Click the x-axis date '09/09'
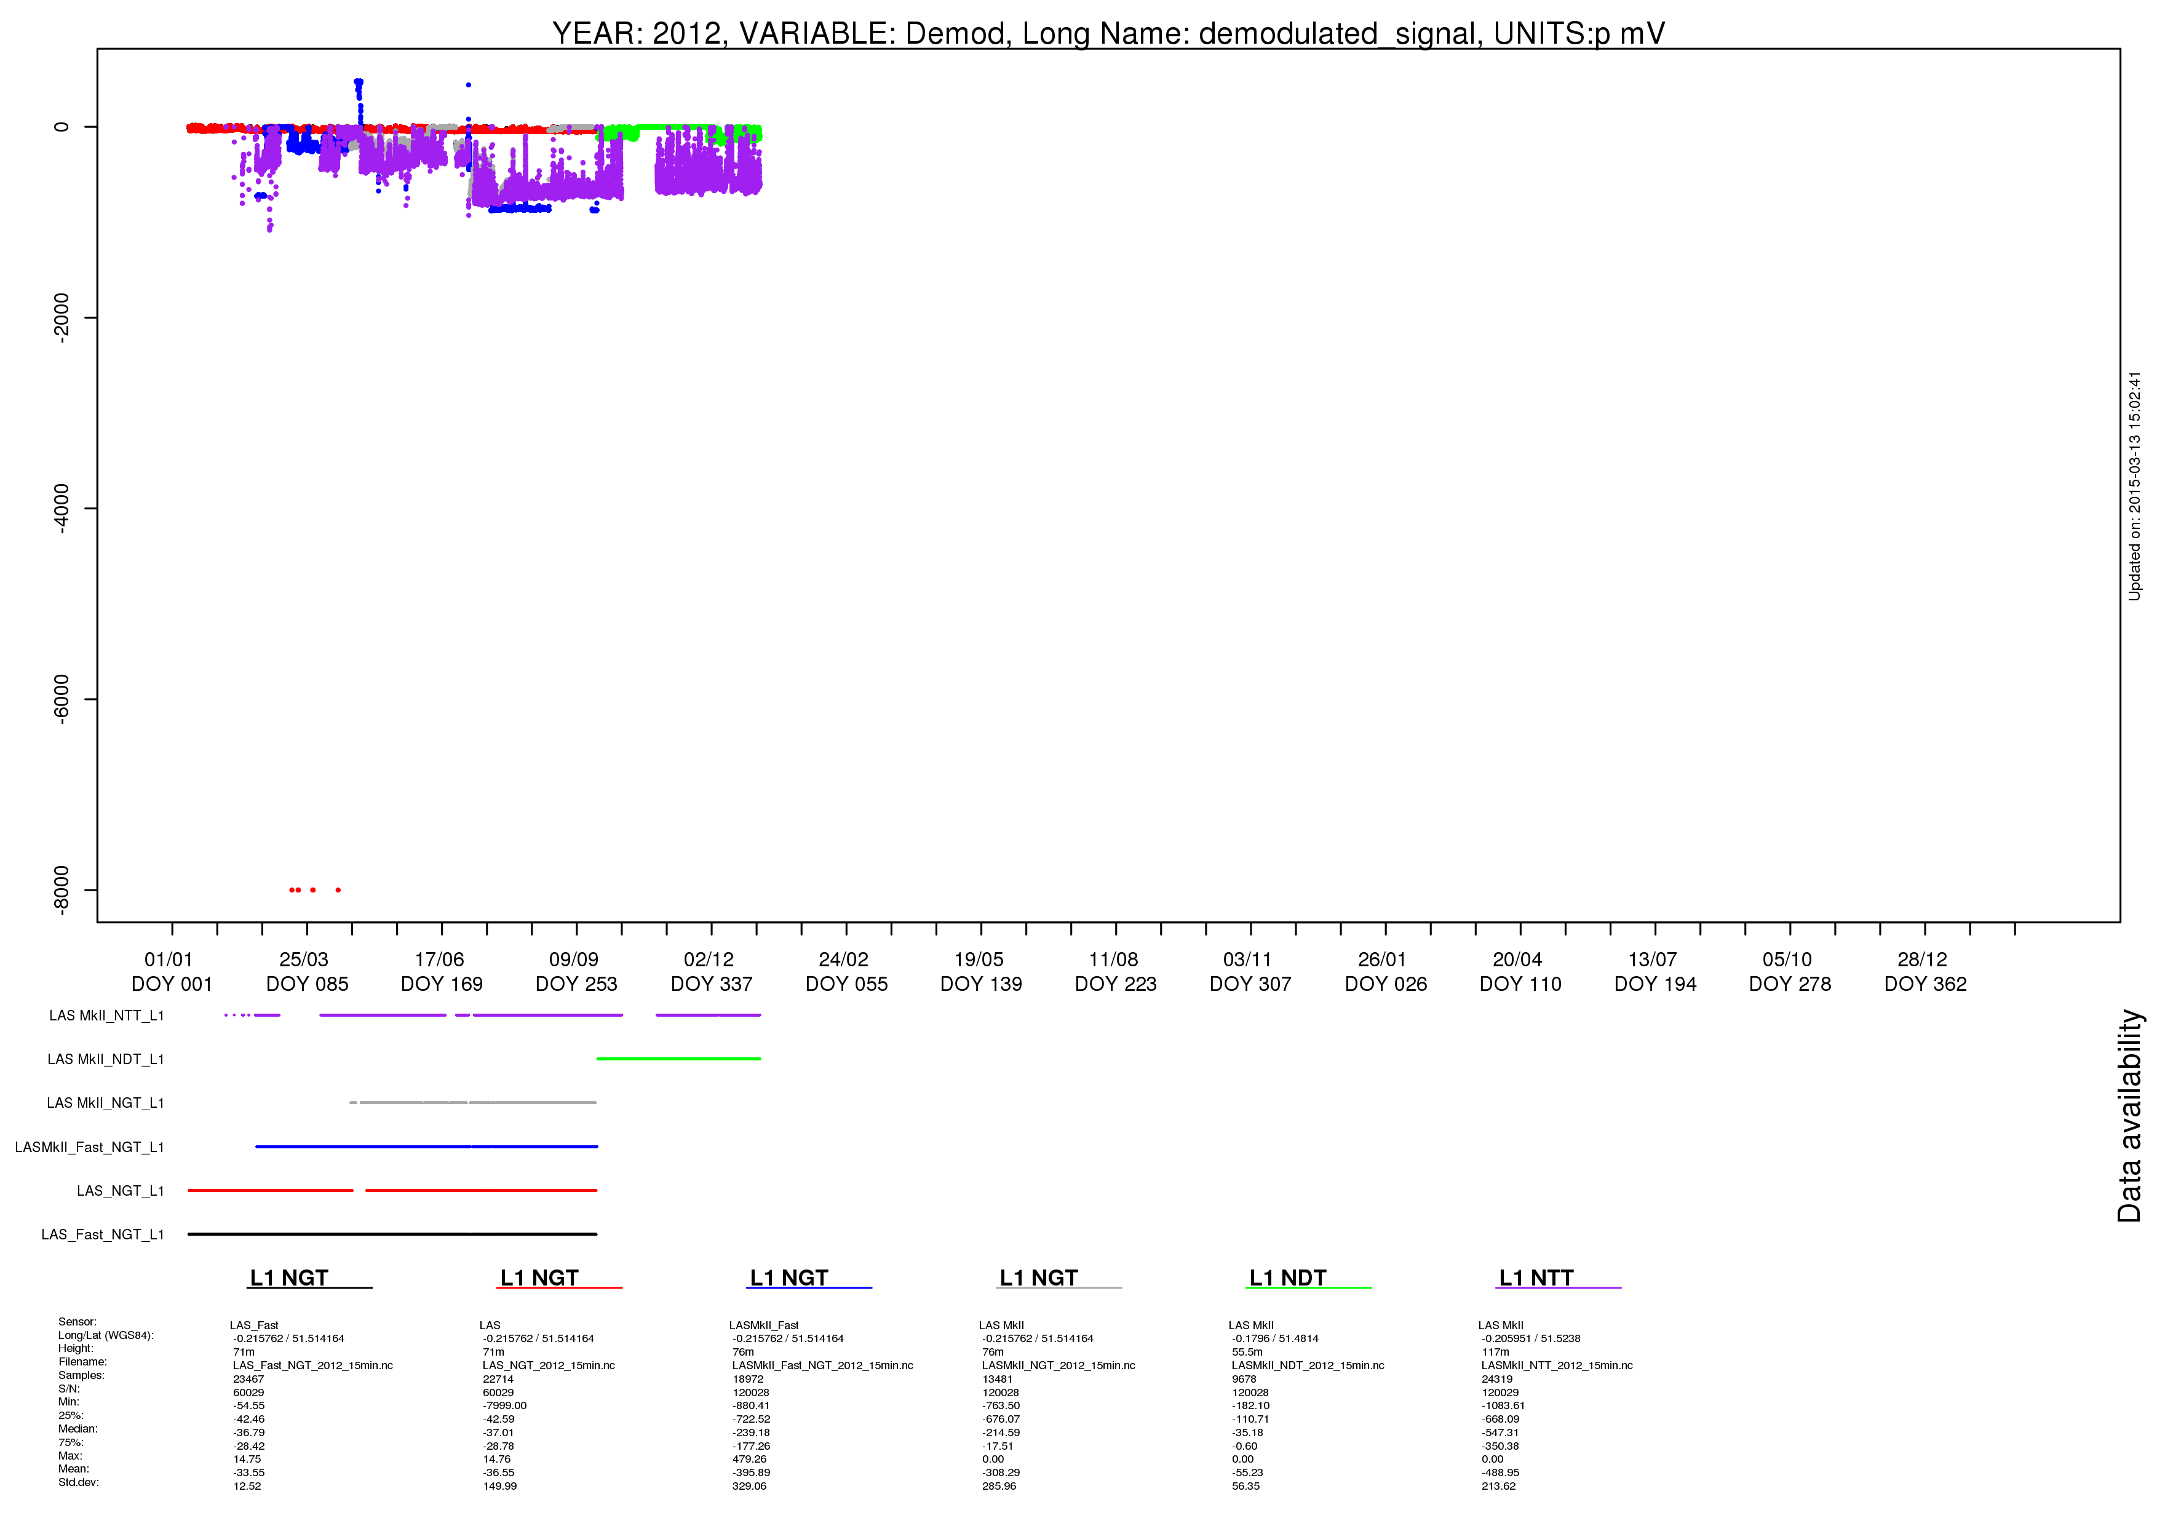Screen dimensions: 2157x1526 (573, 960)
